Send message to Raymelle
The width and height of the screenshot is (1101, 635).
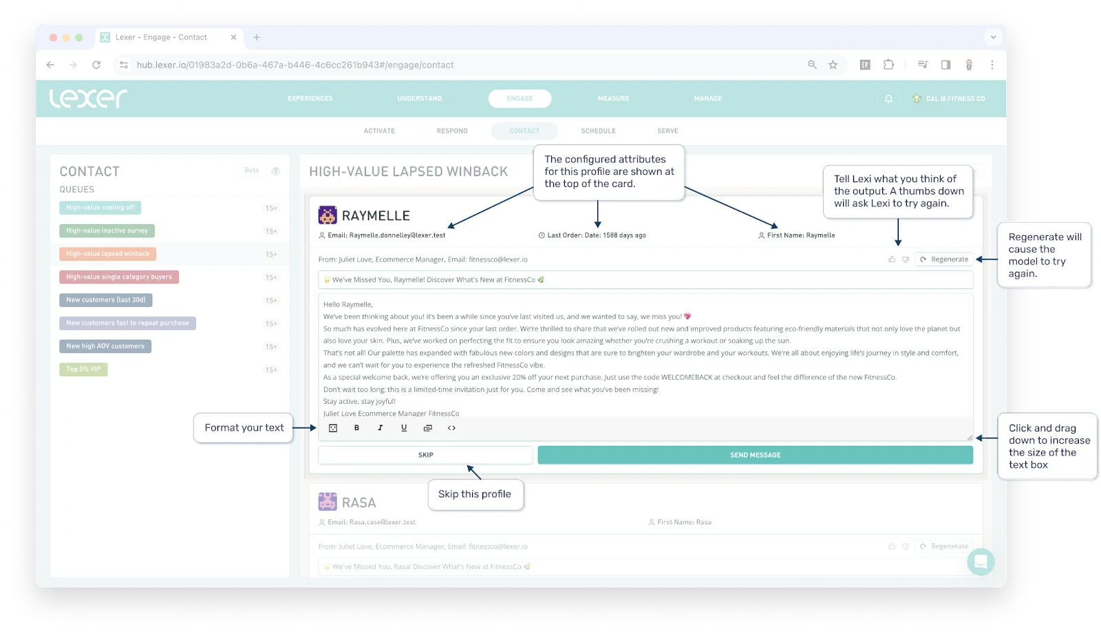pos(755,455)
